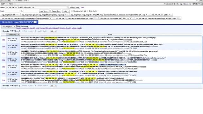Toggle the 'Reuse current tab' checkbox
This screenshot has width=203, height=114.
72,11
